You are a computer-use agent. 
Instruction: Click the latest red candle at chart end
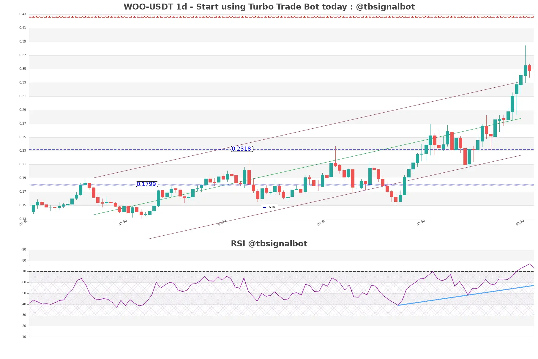[529, 68]
